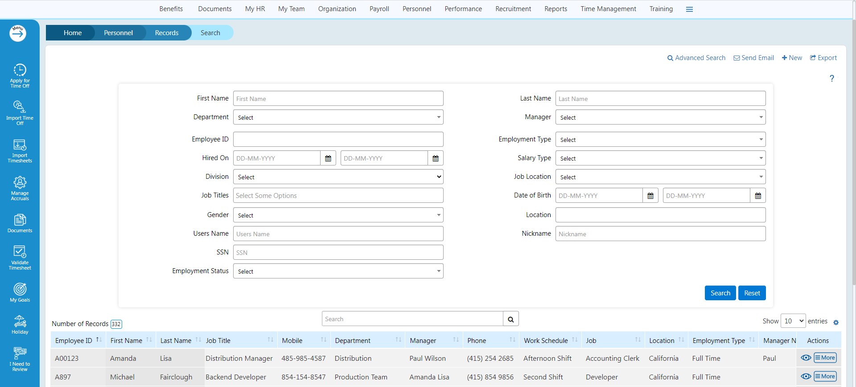
Task: Open the Employment Type dropdown
Action: [660, 140]
